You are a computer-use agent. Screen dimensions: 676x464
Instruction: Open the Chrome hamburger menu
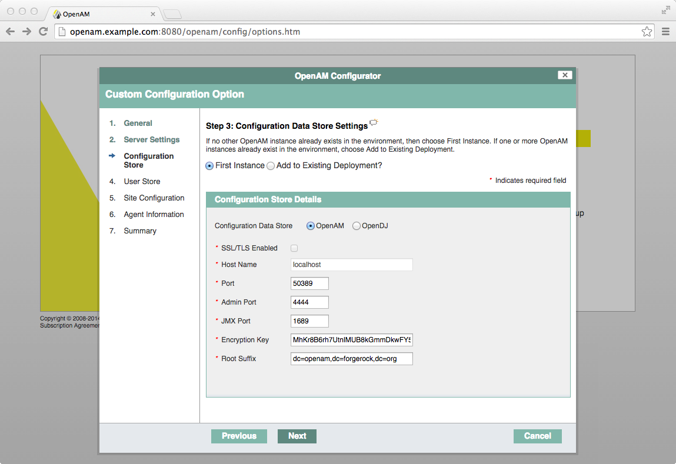pyautogui.click(x=665, y=31)
